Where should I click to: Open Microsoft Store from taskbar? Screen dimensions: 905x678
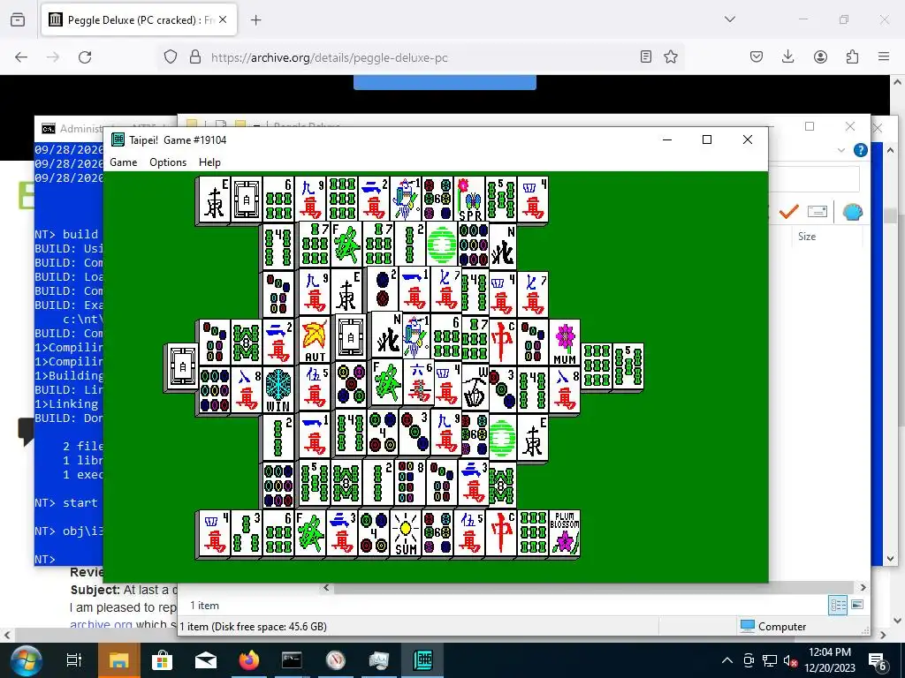[x=163, y=660]
